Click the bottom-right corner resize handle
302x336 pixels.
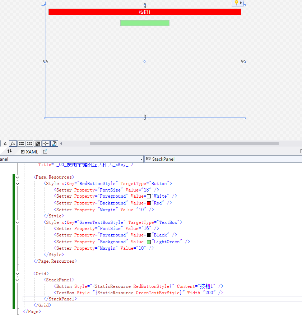pos(245,118)
